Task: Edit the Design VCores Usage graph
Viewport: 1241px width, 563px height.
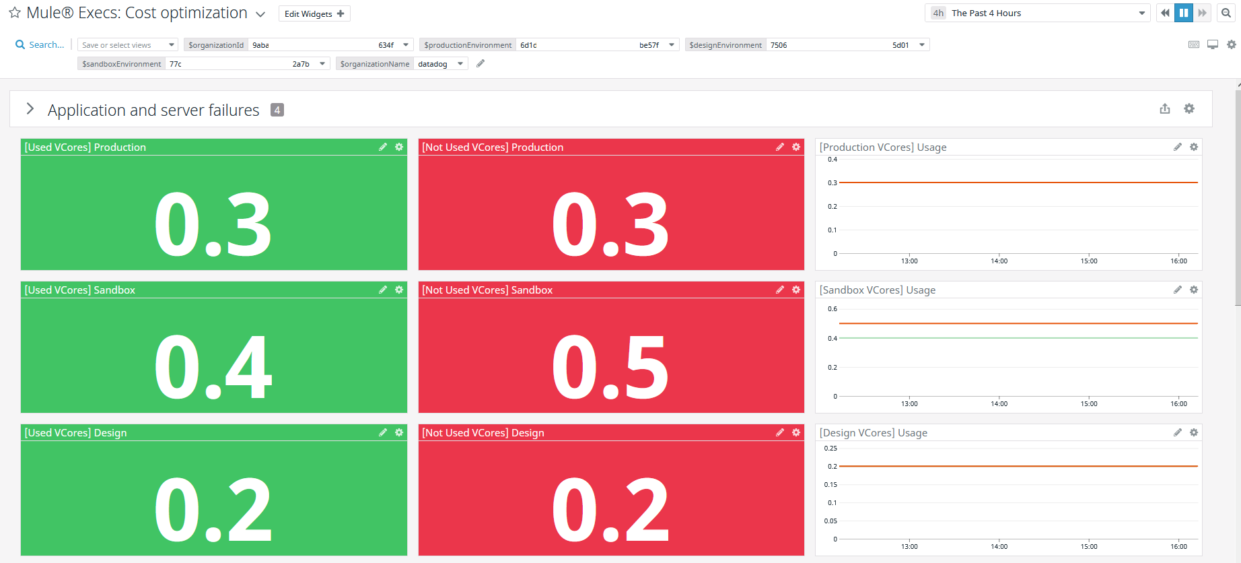Action: click(1177, 432)
